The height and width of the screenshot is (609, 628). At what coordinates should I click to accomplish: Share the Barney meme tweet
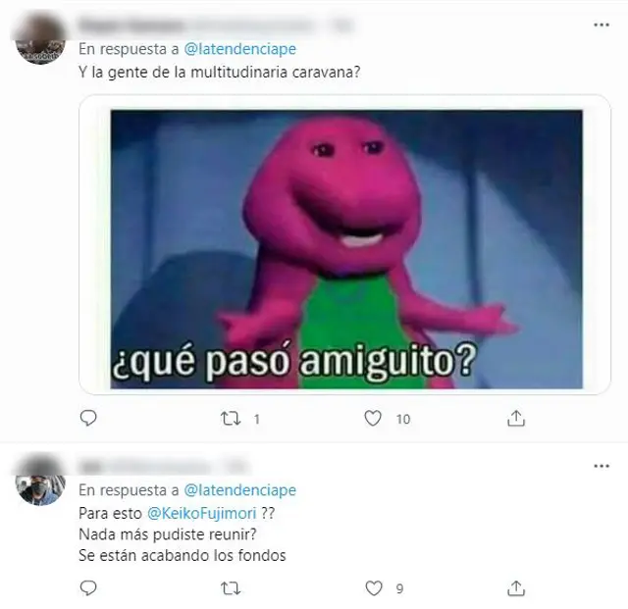[516, 419]
